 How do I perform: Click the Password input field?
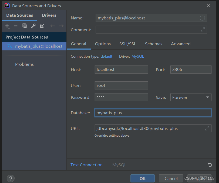[121, 97]
